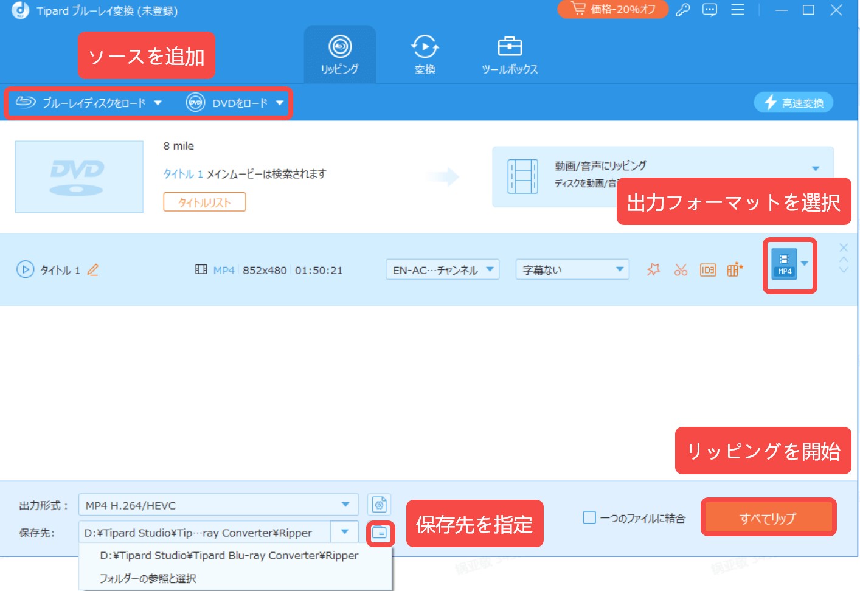860x591 pixels.
Task: Toggle the 高速変換 acceleration button
Action: click(x=793, y=103)
